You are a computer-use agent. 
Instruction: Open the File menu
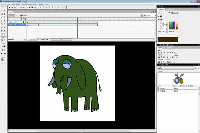point(2,4)
